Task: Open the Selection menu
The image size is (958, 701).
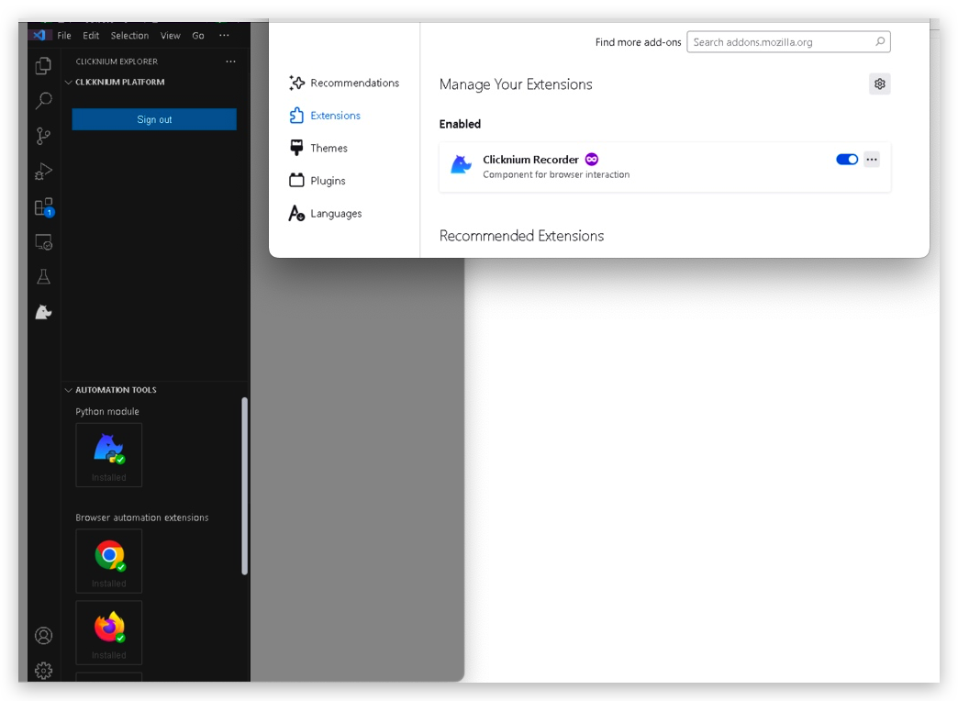Action: 129,36
